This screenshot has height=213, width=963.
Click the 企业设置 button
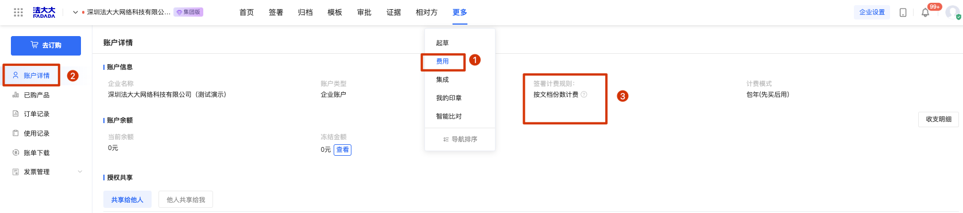pyautogui.click(x=872, y=12)
